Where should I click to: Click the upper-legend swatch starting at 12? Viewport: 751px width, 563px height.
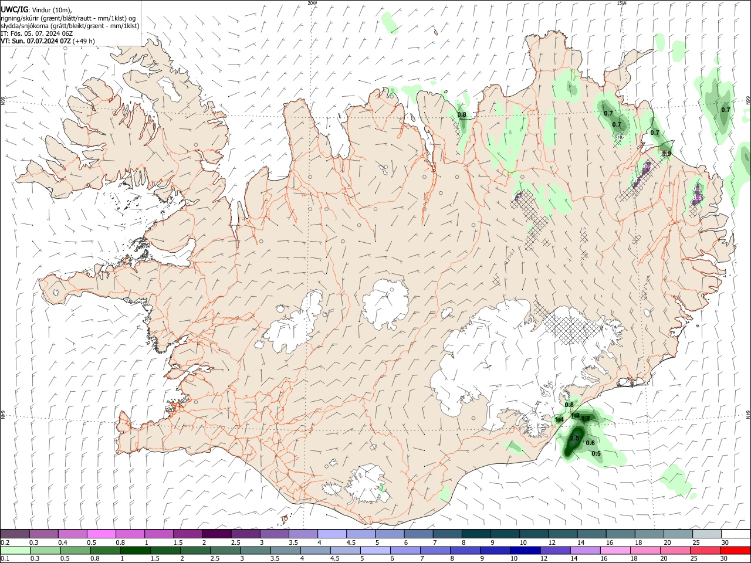pos(563,534)
